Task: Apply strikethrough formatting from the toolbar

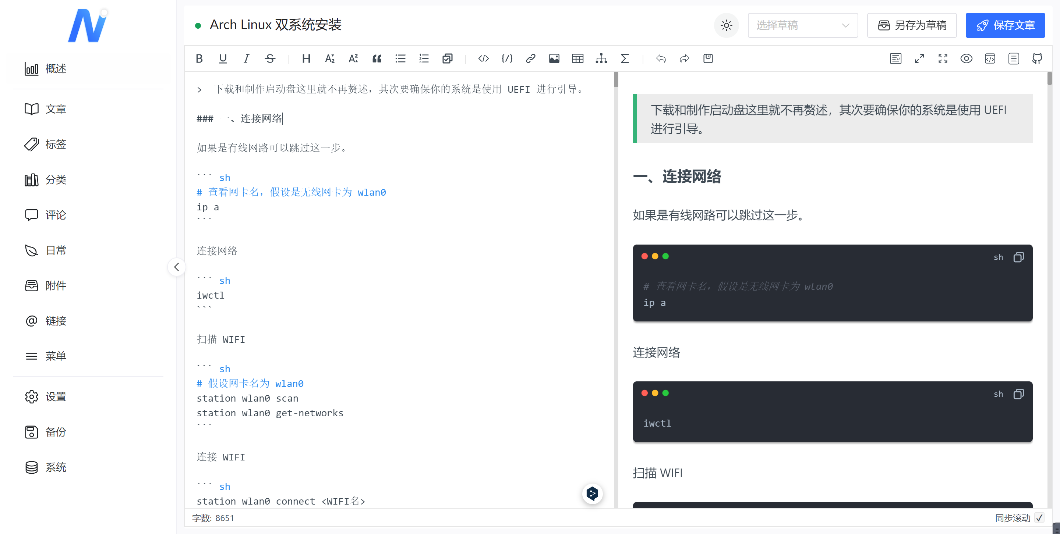Action: click(x=270, y=58)
